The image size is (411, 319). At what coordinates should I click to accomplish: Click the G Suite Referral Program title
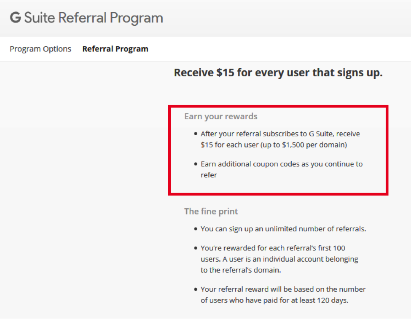[86, 18]
